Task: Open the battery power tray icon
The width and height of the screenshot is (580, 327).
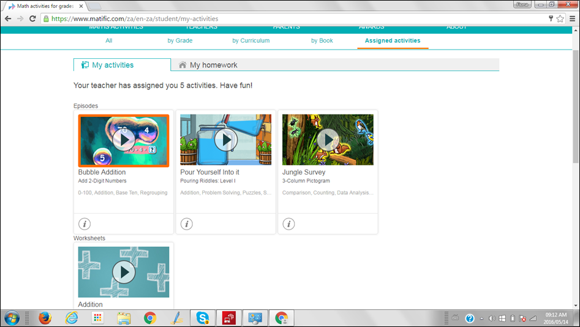Action: 513,318
